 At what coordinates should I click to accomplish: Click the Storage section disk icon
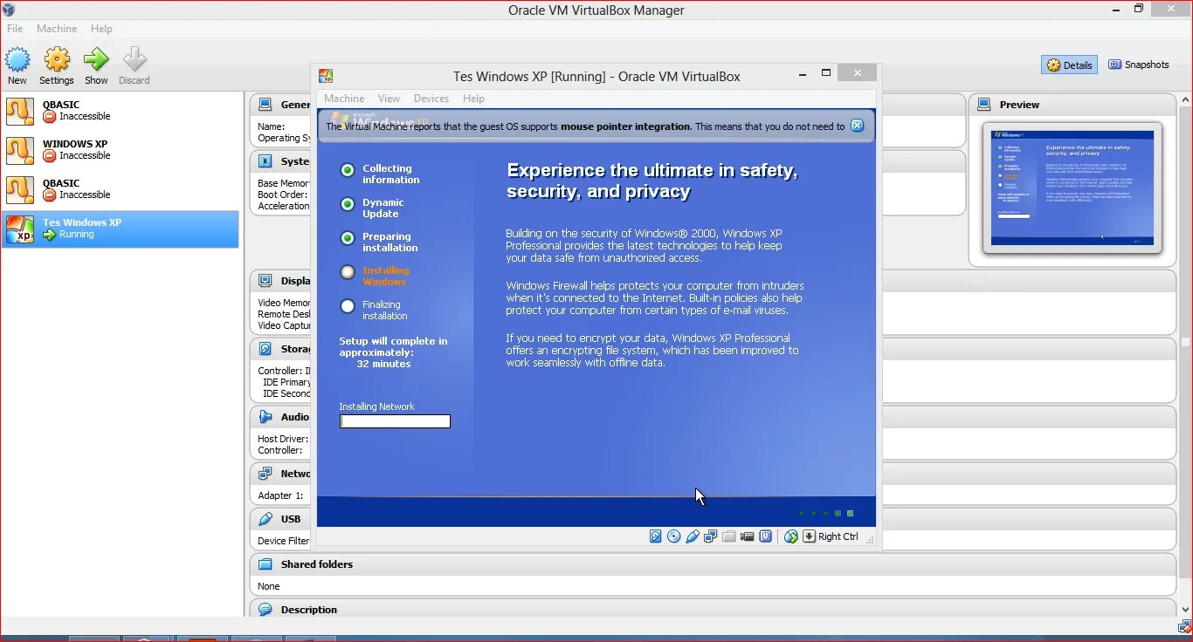click(x=265, y=349)
